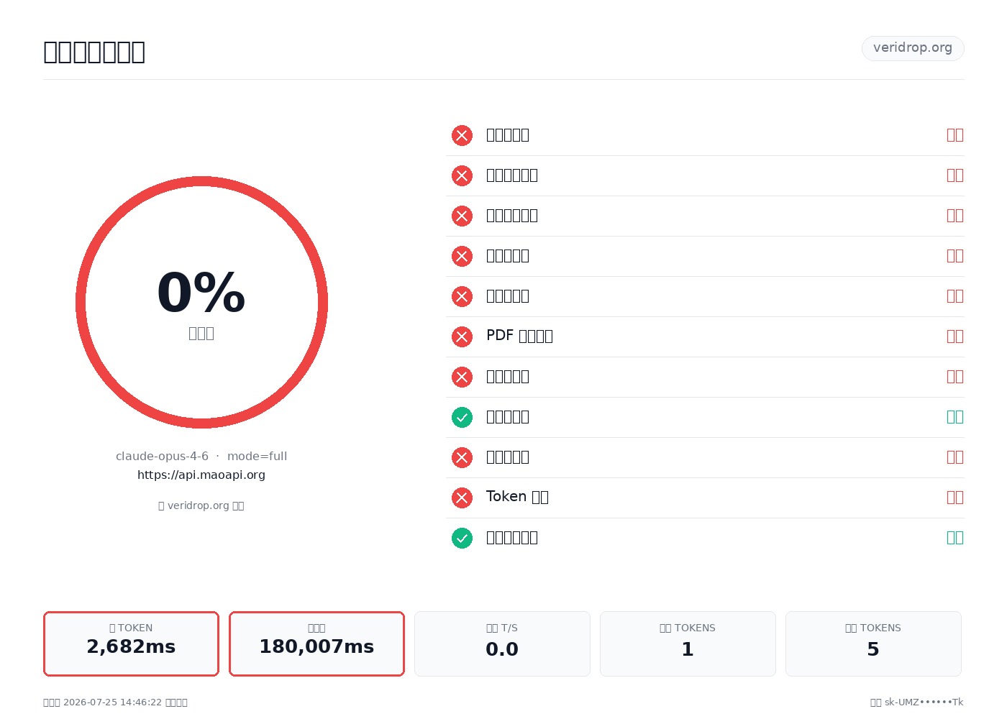Click the red X icon directly above the Token row
This screenshot has width=1007, height=719.
pyautogui.click(x=462, y=457)
